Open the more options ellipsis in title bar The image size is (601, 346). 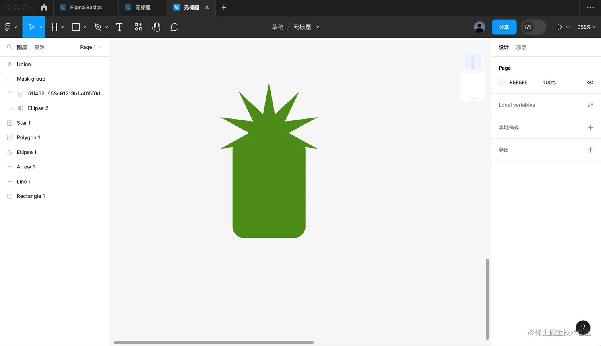point(590,8)
